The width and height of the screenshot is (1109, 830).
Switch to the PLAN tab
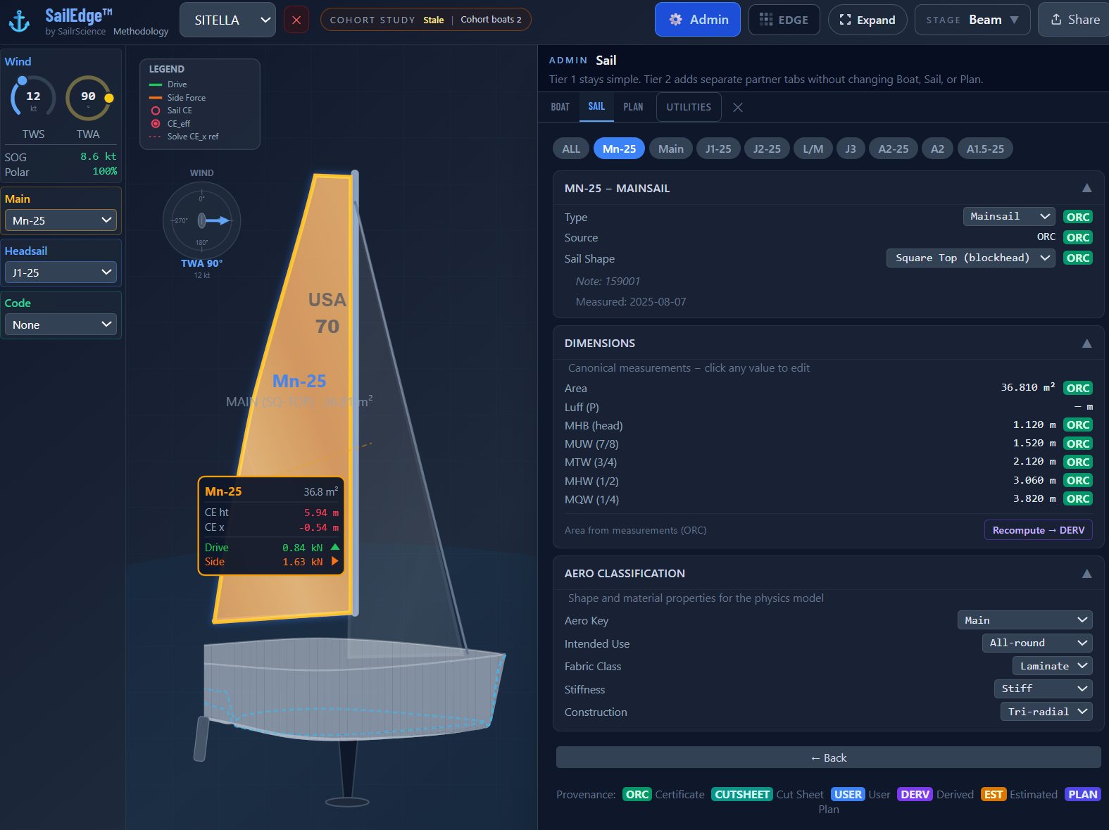[x=633, y=107]
